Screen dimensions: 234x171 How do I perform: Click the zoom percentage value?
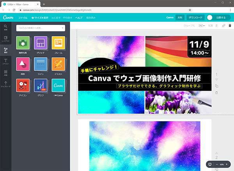[222, 164]
